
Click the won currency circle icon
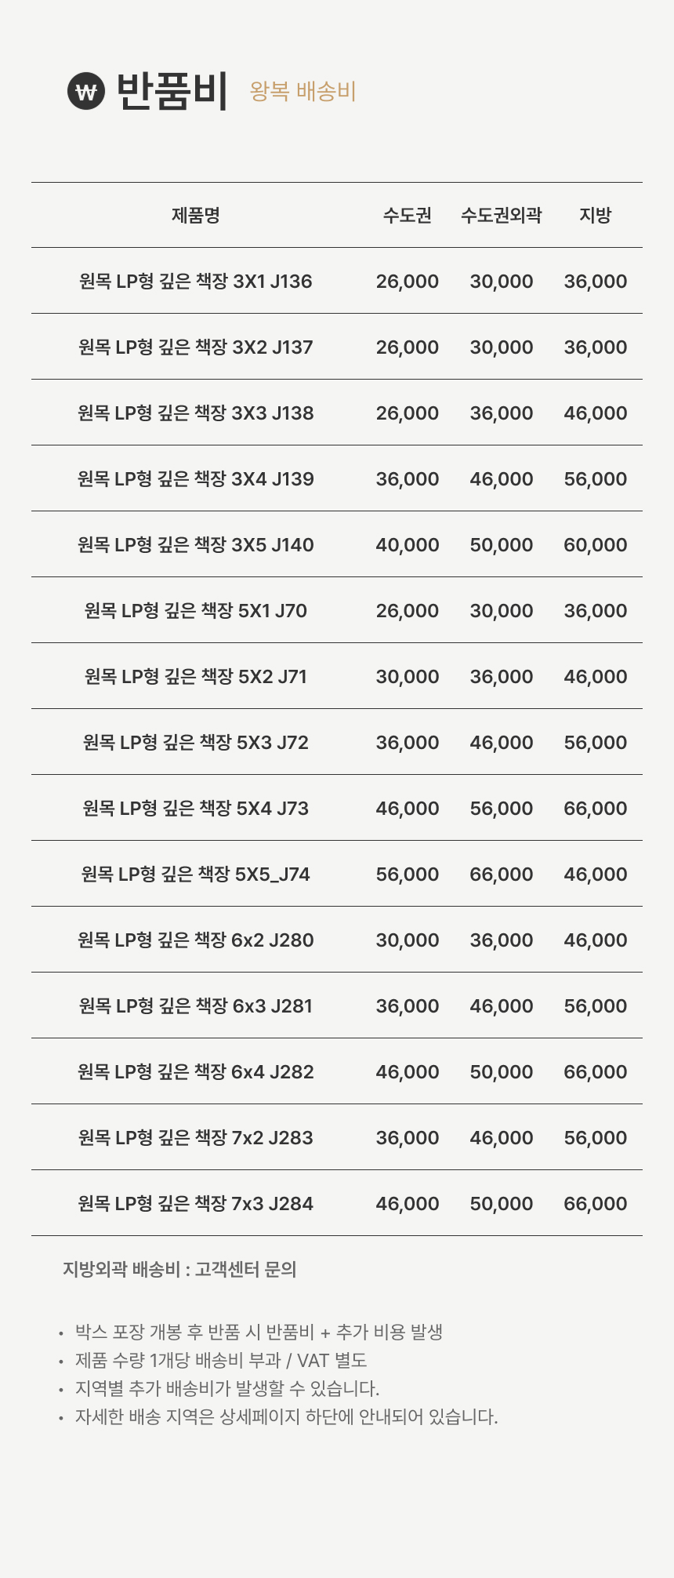click(x=85, y=92)
